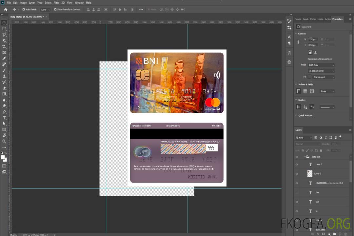The image size is (354, 236).
Task: Click the grid icon under Rulers & Grids
Action: coord(305,91)
